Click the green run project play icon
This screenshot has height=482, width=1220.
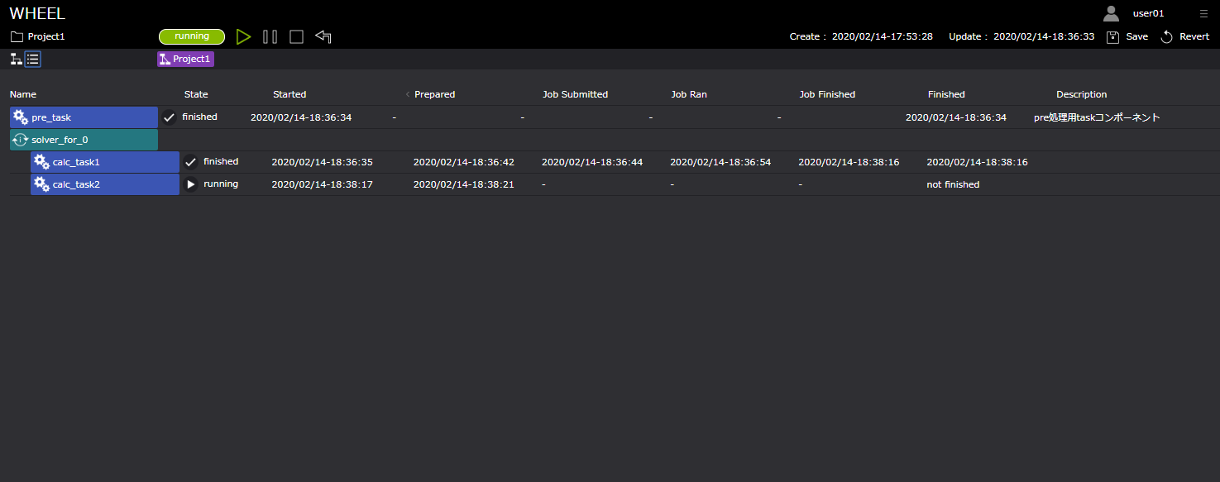[x=243, y=36]
